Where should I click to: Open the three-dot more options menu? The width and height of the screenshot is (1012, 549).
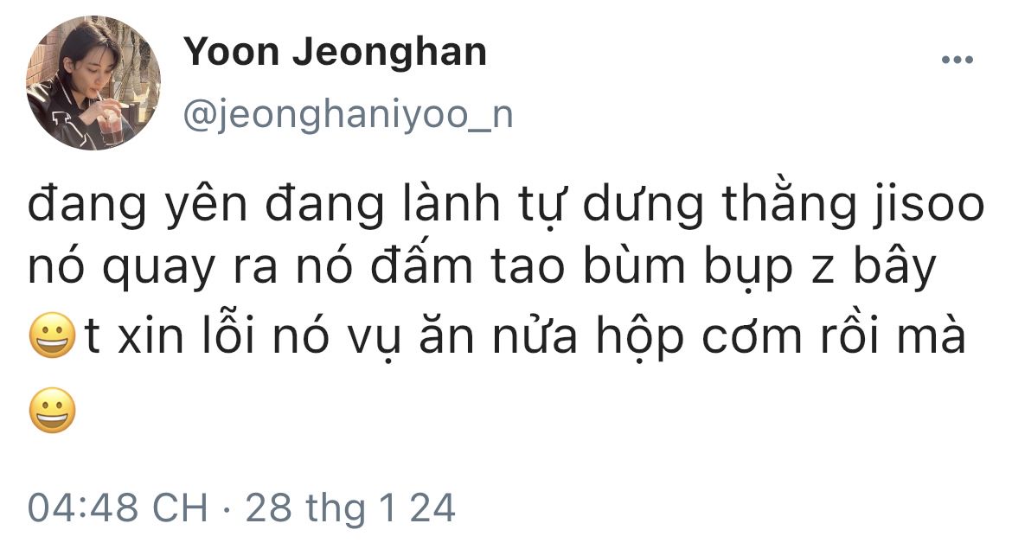click(x=958, y=60)
